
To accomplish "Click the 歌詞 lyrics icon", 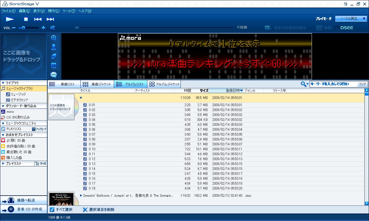I will (319, 28).
